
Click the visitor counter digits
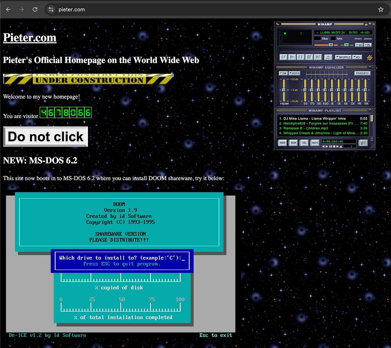pyautogui.click(x=66, y=112)
